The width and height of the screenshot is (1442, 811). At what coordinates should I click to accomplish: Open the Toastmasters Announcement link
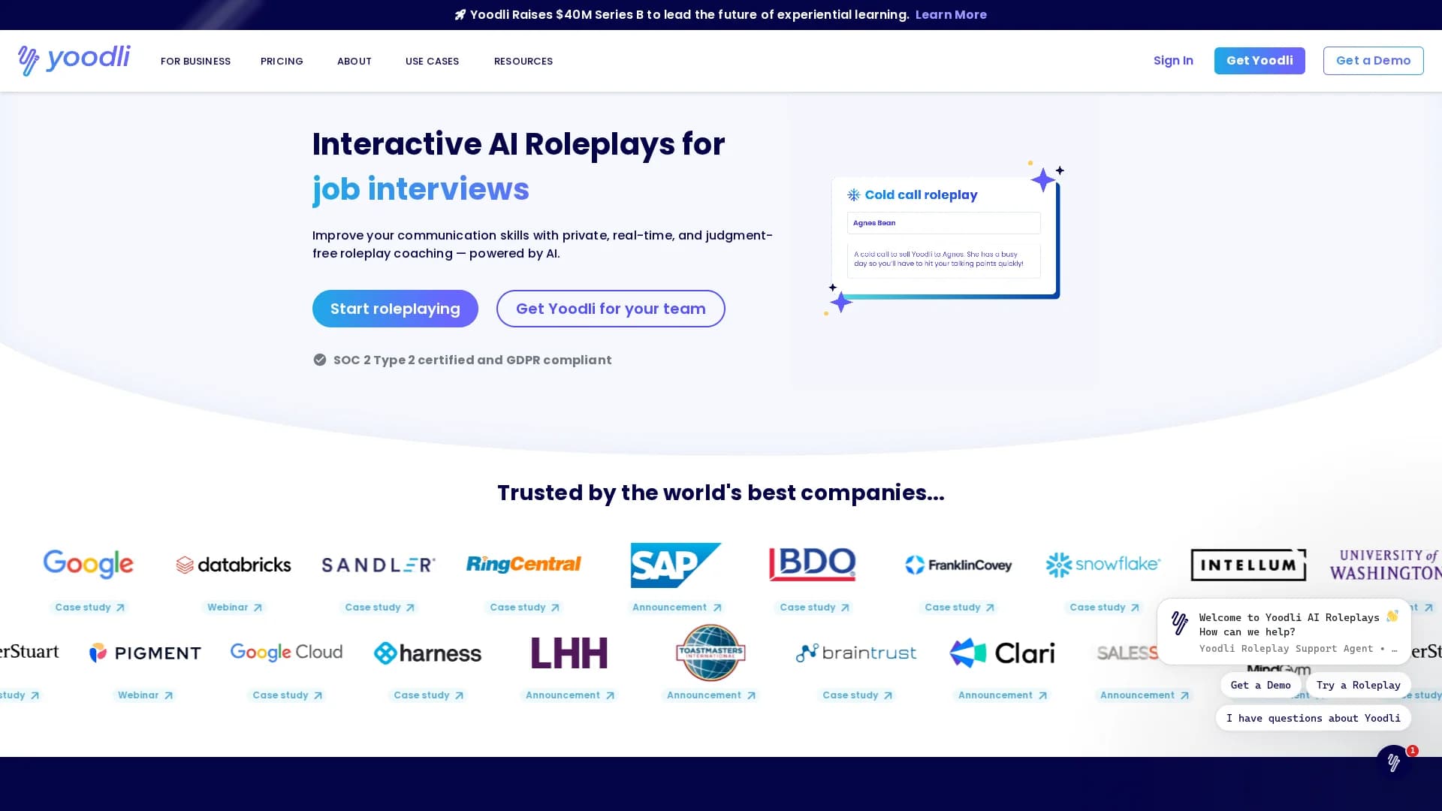pyautogui.click(x=710, y=695)
